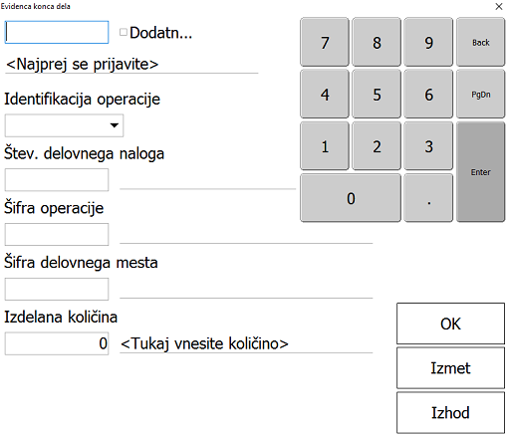Tap the keypad digit 0
The image size is (508, 435).
point(351,198)
